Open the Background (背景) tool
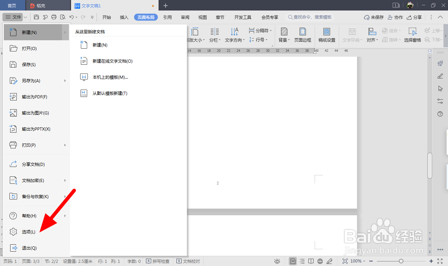Screen dimensions: 448x266 point(284,35)
